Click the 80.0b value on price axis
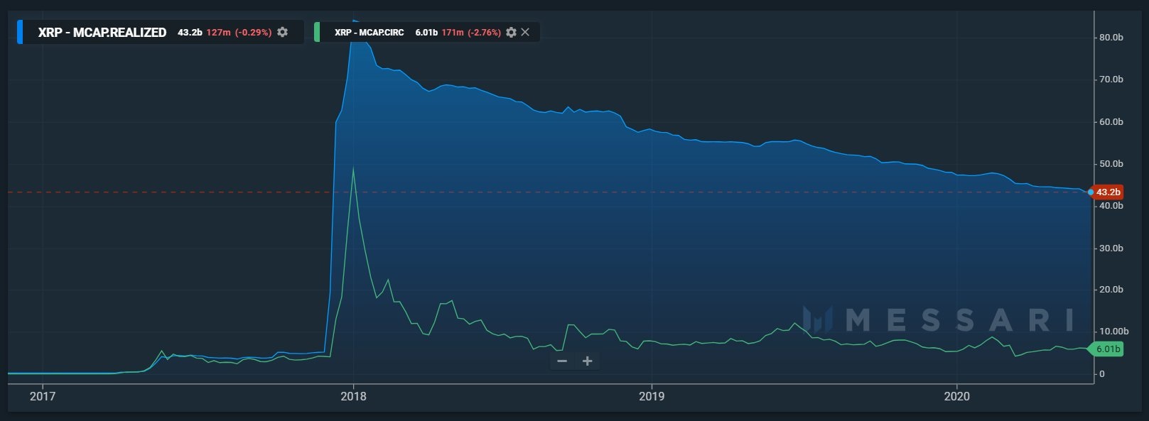Viewport: 1149px width, 421px height. (x=1111, y=37)
